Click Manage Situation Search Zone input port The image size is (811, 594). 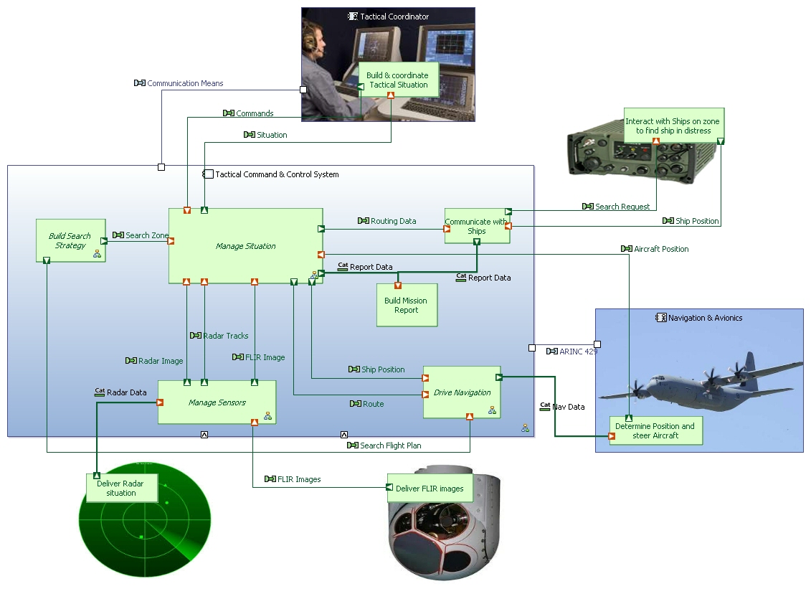(x=171, y=240)
